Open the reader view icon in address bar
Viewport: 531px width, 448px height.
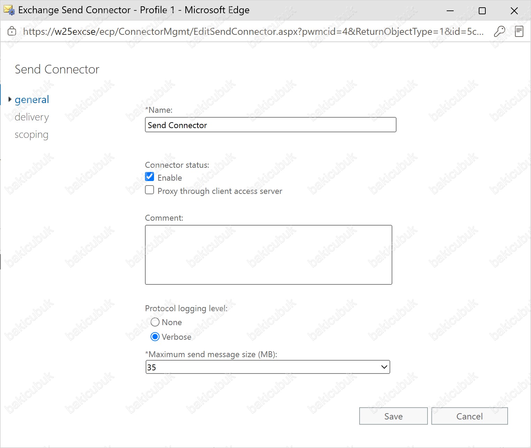tap(519, 31)
